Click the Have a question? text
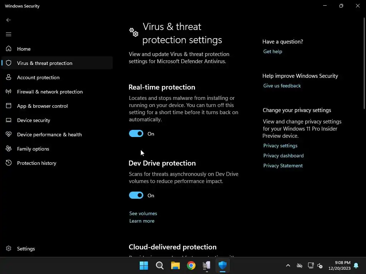Screen dimensions: 366x274 click(283, 42)
